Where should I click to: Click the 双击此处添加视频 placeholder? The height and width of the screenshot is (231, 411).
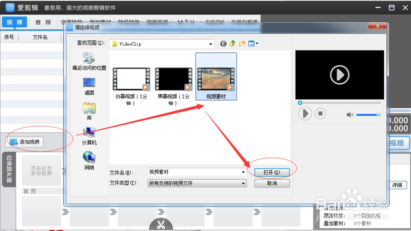click(x=42, y=171)
